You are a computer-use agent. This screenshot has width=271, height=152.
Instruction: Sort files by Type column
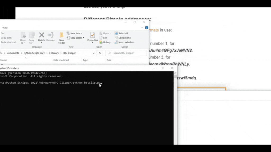[85, 60]
